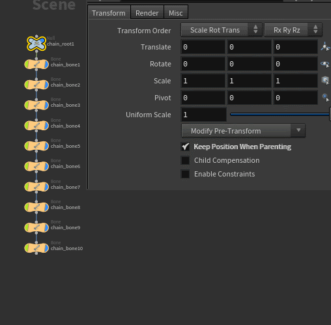The image size is (331, 325).
Task: Click the chain_bone1 bone node icon
Action: (x=36, y=64)
